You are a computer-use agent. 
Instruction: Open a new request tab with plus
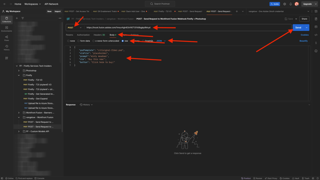pos(237,12)
